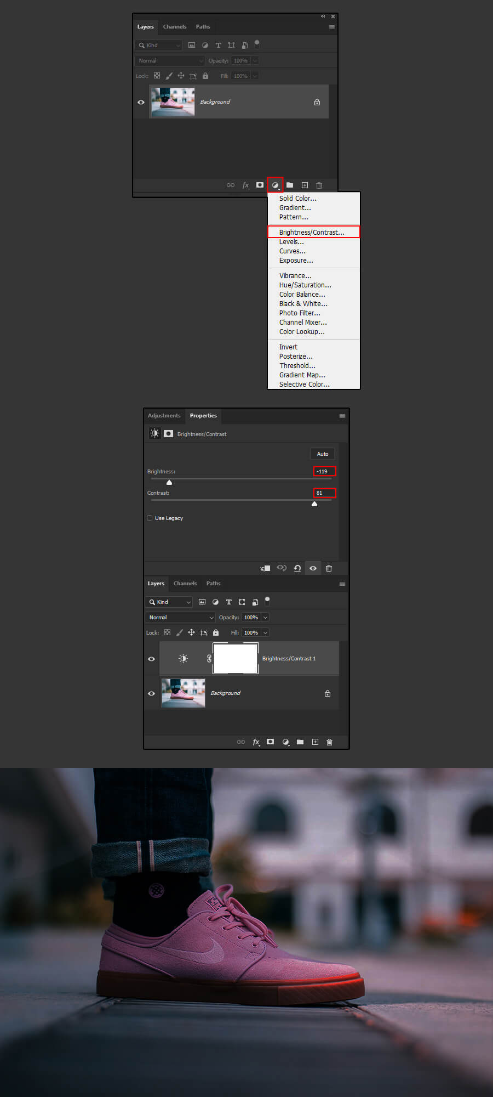Delete adjustment via Properties panel trash icon
This screenshot has width=493, height=1097.
pos(329,568)
